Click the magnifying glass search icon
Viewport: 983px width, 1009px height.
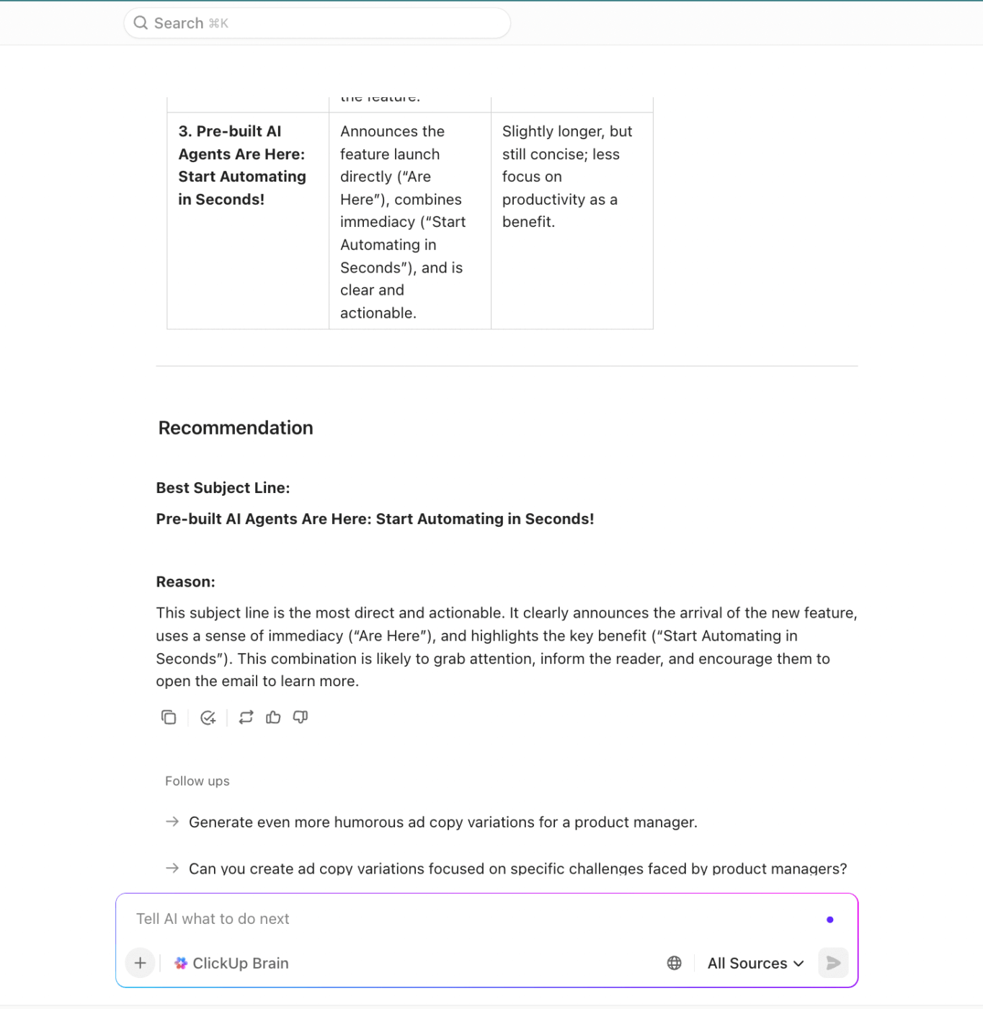pyautogui.click(x=141, y=22)
